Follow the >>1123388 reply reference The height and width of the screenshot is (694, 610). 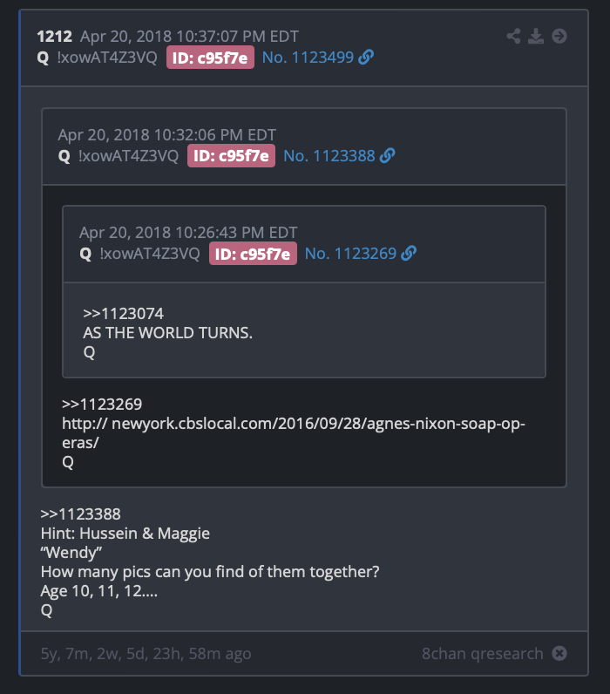[80, 514]
